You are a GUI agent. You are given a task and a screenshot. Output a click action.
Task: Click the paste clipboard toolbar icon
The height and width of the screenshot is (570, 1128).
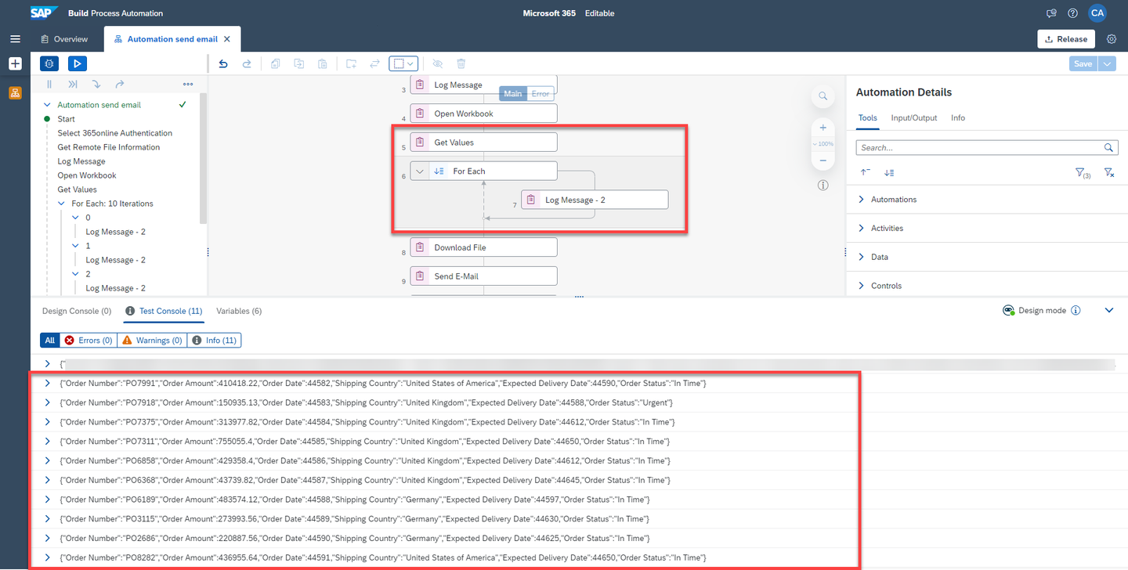[x=323, y=64]
